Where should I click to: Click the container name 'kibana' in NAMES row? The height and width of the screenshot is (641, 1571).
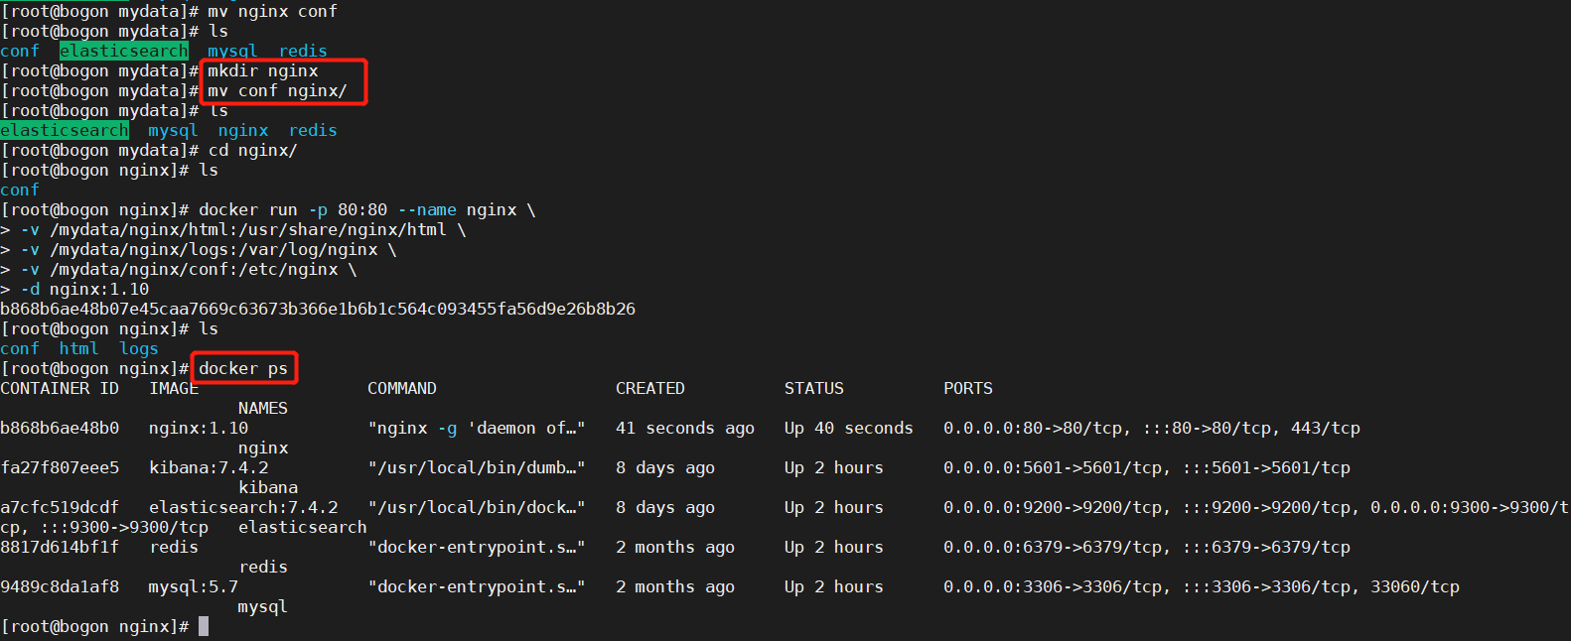(268, 487)
